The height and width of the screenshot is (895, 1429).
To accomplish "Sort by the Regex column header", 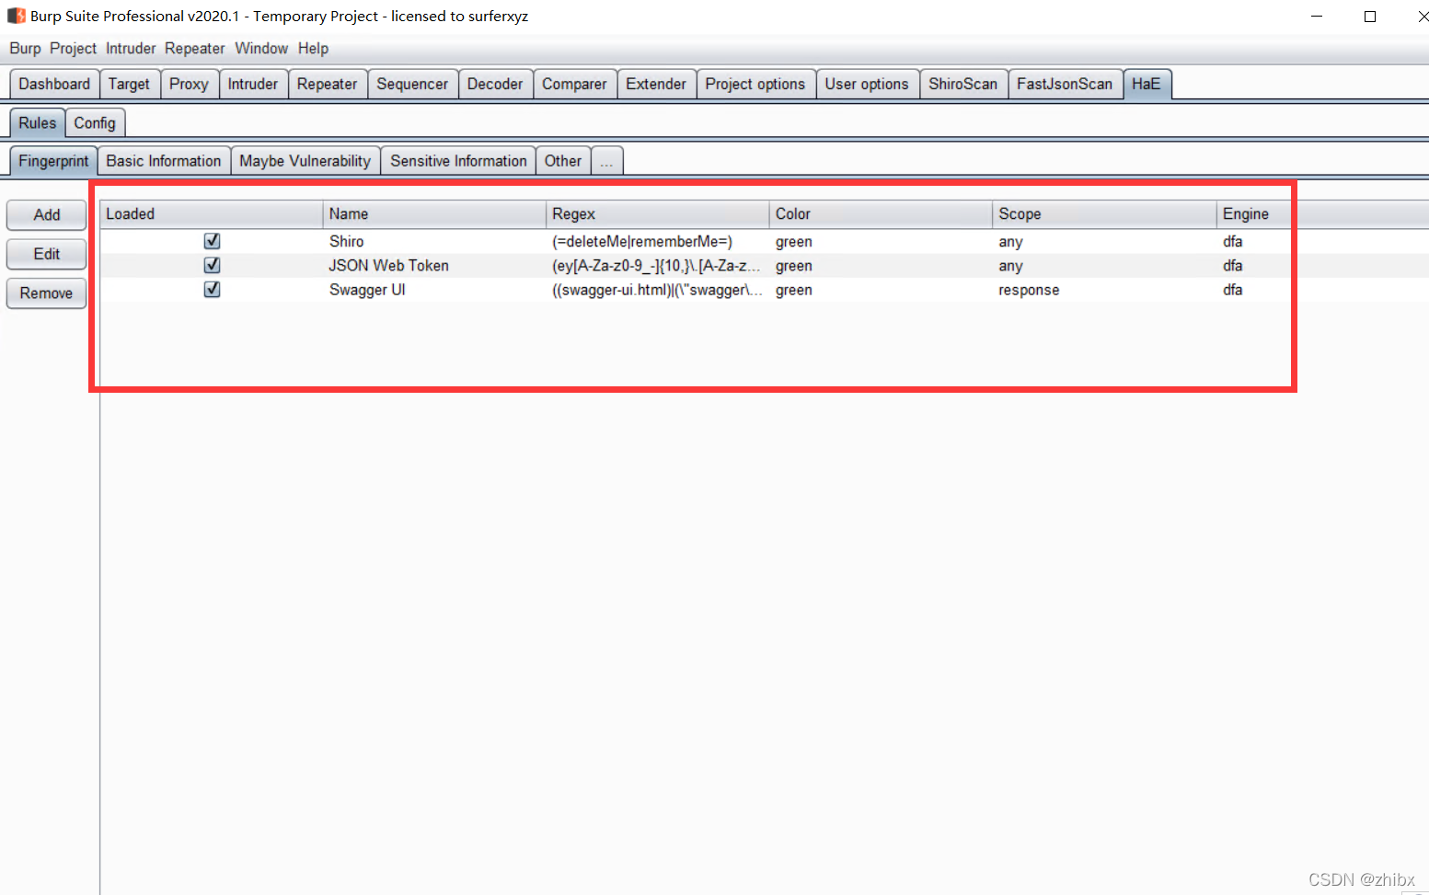I will pyautogui.click(x=658, y=214).
